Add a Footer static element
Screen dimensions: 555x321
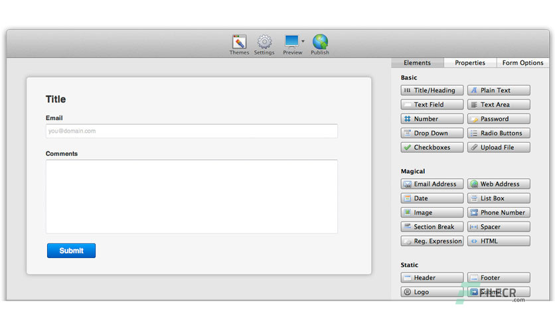(x=499, y=277)
